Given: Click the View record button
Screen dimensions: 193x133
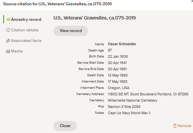Looking at the screenshot, I should tap(71, 31).
